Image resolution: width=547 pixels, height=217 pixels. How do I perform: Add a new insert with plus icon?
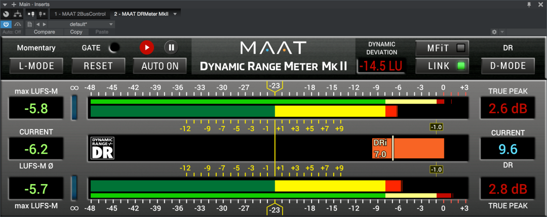pos(14,4)
